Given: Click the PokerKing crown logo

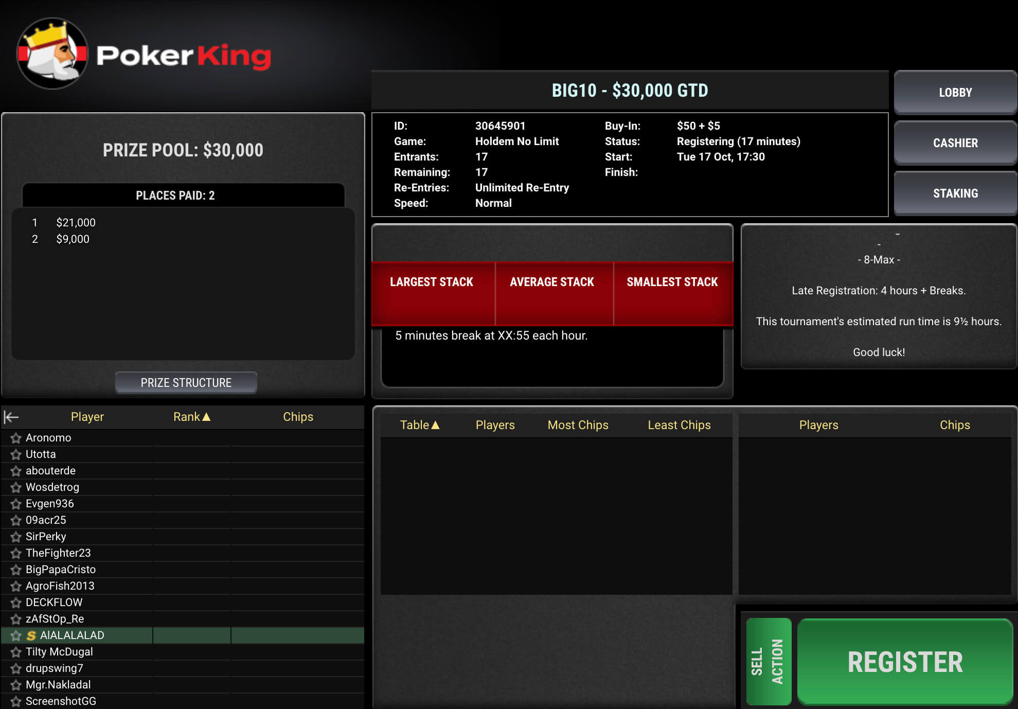Looking at the screenshot, I should click(x=52, y=54).
